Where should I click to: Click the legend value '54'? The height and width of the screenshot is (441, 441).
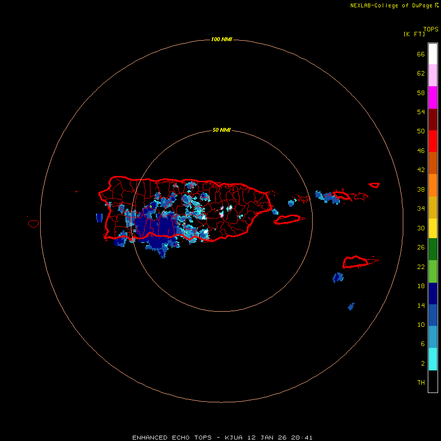421,112
